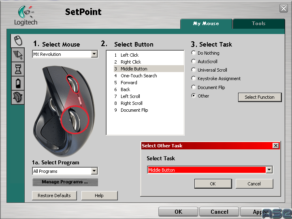
Task: Cancel the Select Other Task dialog
Action: [x=254, y=184]
